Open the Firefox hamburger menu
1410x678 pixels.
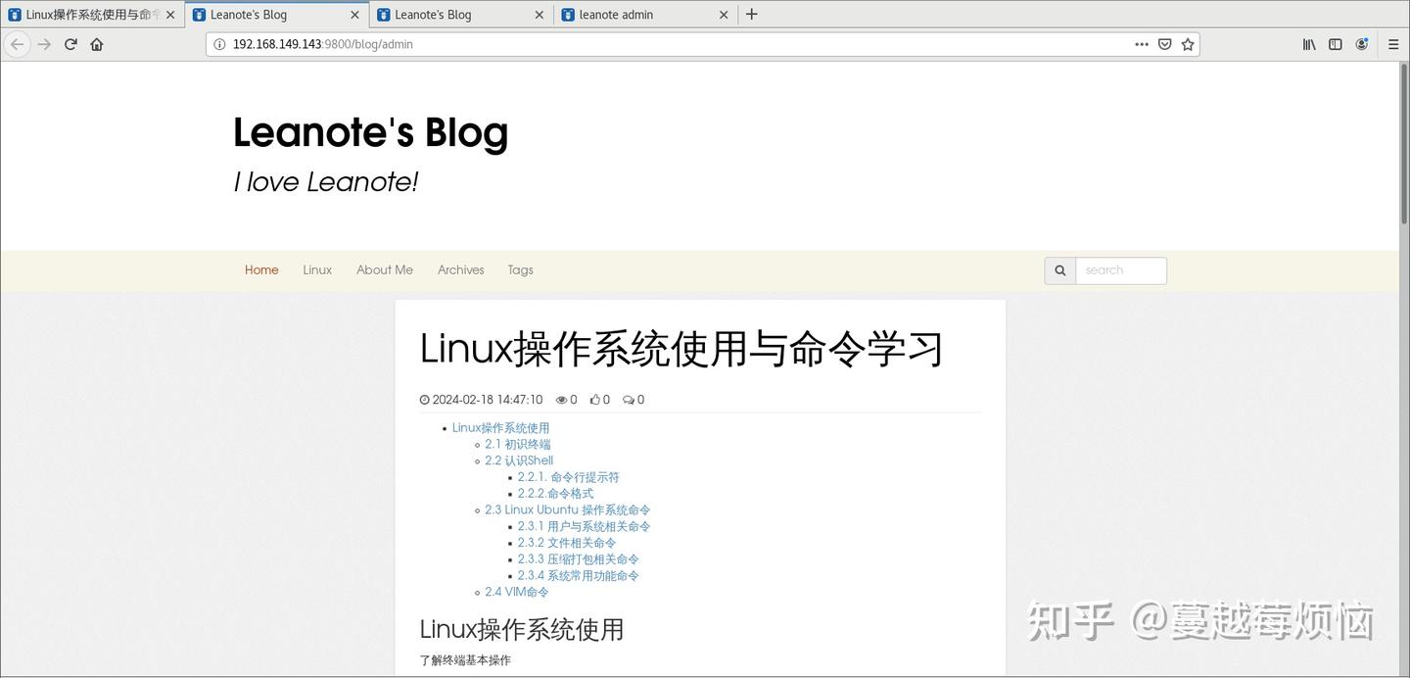[x=1392, y=44]
